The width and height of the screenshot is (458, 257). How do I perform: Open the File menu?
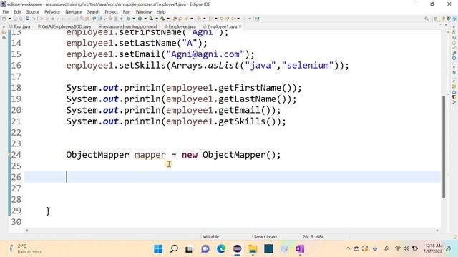(x=6, y=12)
